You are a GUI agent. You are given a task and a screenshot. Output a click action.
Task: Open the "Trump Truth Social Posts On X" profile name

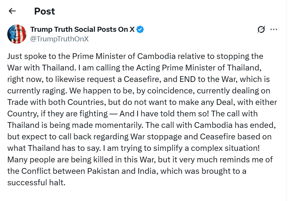(82, 29)
